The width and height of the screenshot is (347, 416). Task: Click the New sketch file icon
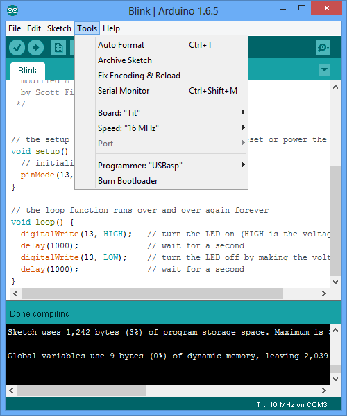click(x=58, y=48)
